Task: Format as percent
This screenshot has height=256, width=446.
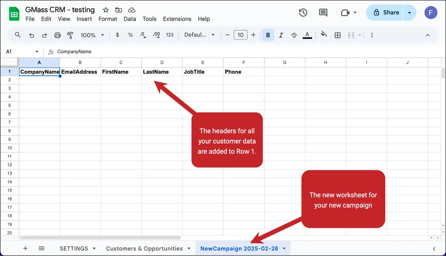Action: pos(130,35)
